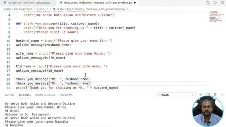The image size is (226, 127).
Task: Create a new terminal with plus icon
Action: tap(201, 95)
